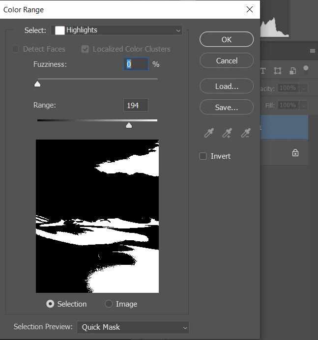Open the Layers panel hamburger menu
318x340 pixels.
[312, 51]
